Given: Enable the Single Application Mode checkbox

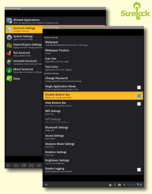Looking at the screenshot, I should click(x=139, y=88).
